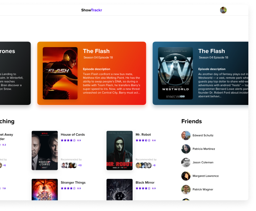Select friend name Jason Coleman
The width and height of the screenshot is (256, 211).
click(203, 162)
